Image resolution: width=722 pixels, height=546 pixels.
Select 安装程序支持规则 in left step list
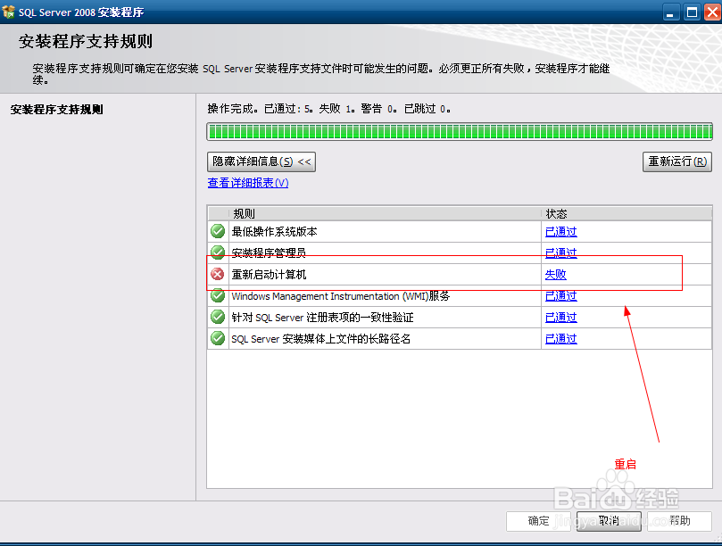point(56,110)
